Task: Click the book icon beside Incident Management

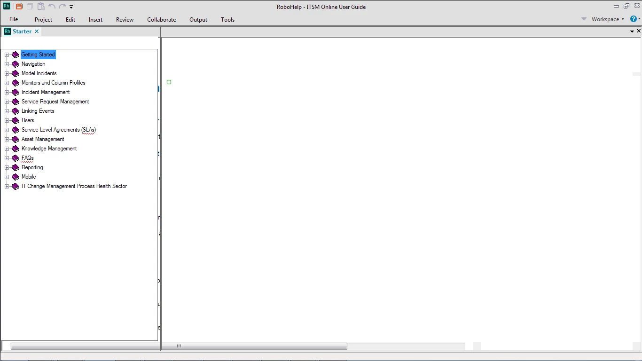Action: (16, 92)
